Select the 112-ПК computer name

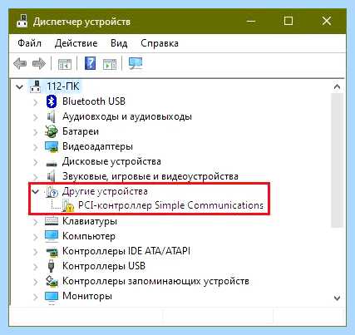click(x=63, y=86)
